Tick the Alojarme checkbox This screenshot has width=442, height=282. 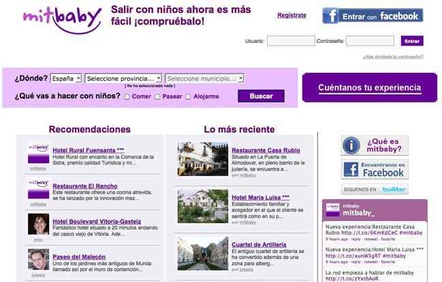click(x=189, y=97)
